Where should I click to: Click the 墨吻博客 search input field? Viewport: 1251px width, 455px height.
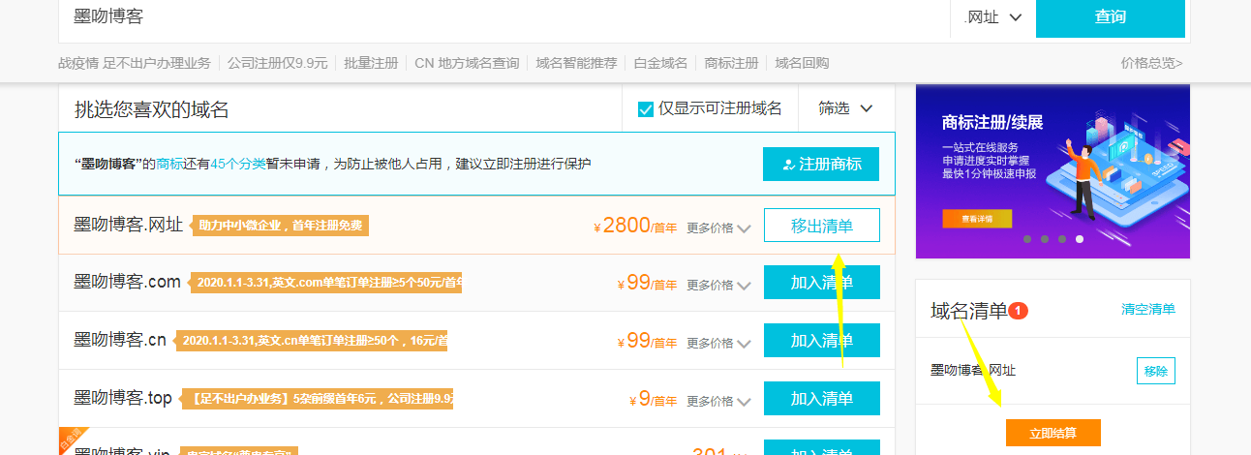click(503, 17)
